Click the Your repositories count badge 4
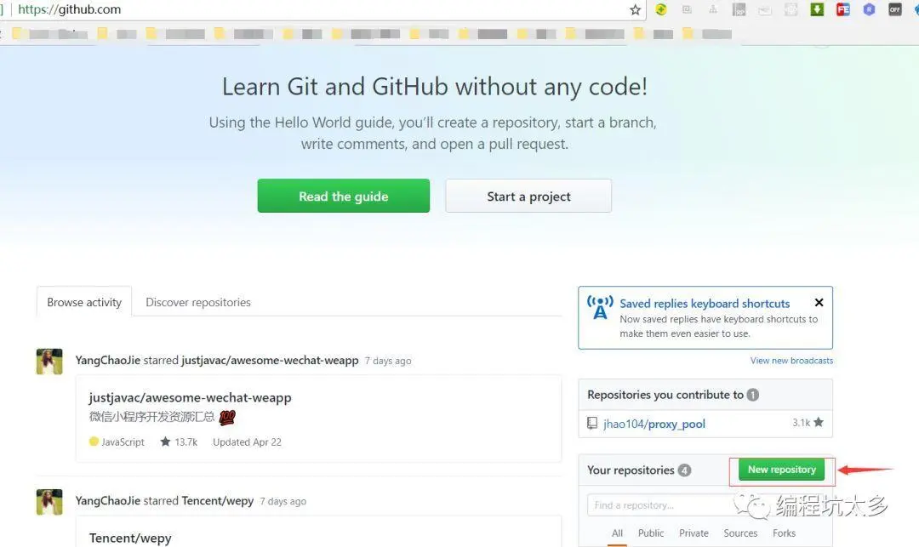 684,470
